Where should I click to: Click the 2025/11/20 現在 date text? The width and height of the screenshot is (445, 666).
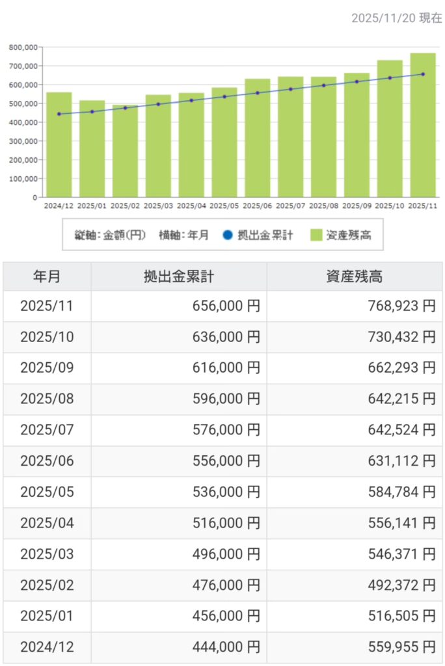coord(396,18)
